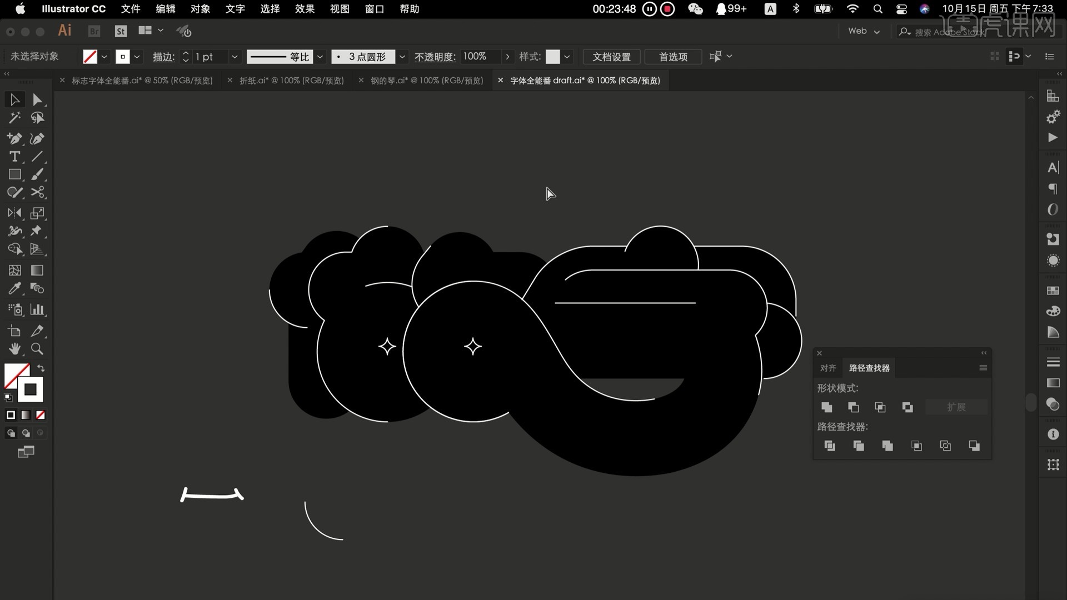Toggle the 对齐 panel tab
1067x600 pixels.
[829, 368]
